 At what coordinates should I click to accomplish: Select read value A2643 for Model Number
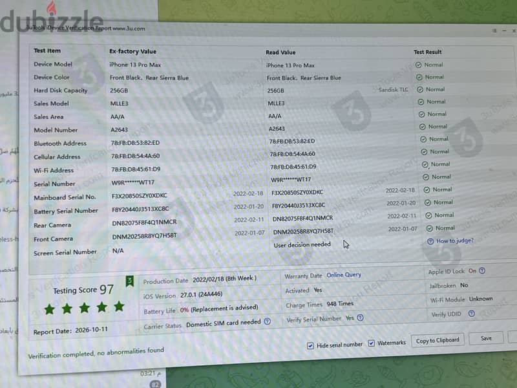(x=277, y=129)
